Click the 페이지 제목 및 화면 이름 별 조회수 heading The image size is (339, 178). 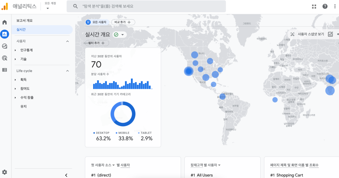tap(294, 165)
